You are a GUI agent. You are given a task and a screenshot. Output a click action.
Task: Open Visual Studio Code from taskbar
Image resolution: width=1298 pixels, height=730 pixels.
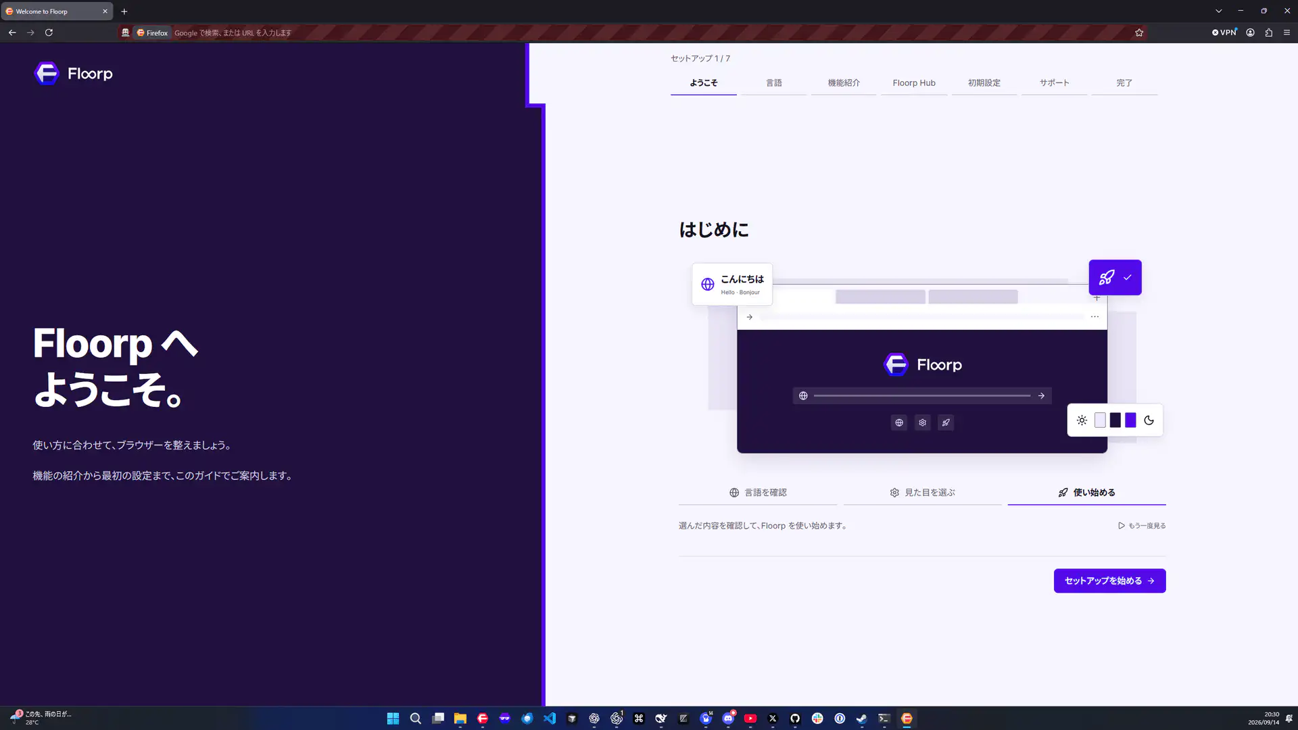550,719
